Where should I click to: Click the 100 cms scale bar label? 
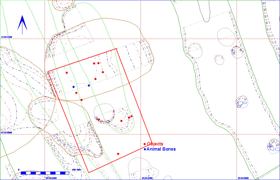pos(76,170)
